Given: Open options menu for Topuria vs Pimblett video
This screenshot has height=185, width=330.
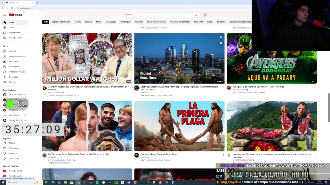Looking at the screenshot, I should [131, 154].
